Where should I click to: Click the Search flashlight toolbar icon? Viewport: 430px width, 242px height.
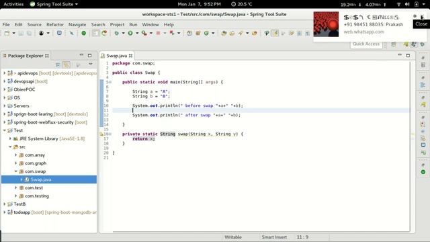tap(241, 33)
